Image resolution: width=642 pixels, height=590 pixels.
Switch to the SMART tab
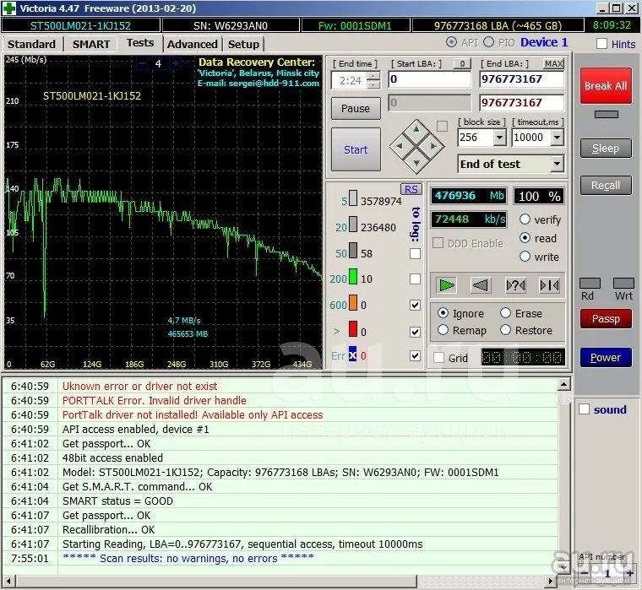coord(91,44)
